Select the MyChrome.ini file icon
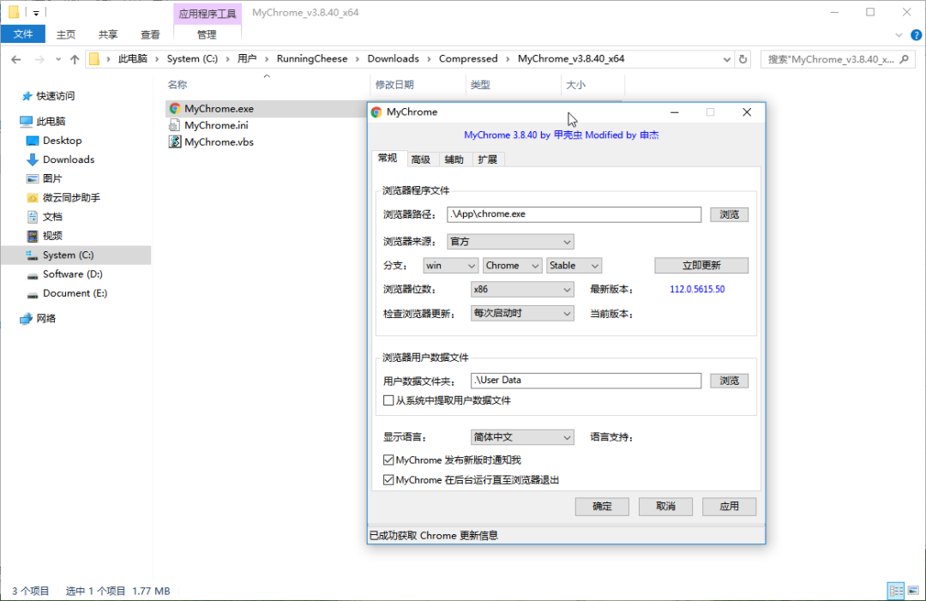Image resolution: width=926 pixels, height=601 pixels. point(174,125)
